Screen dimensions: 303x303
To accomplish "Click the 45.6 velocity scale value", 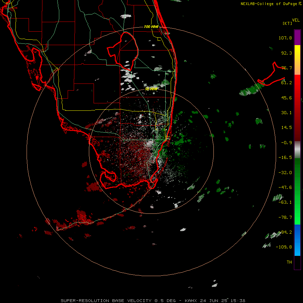I will pos(287,98).
